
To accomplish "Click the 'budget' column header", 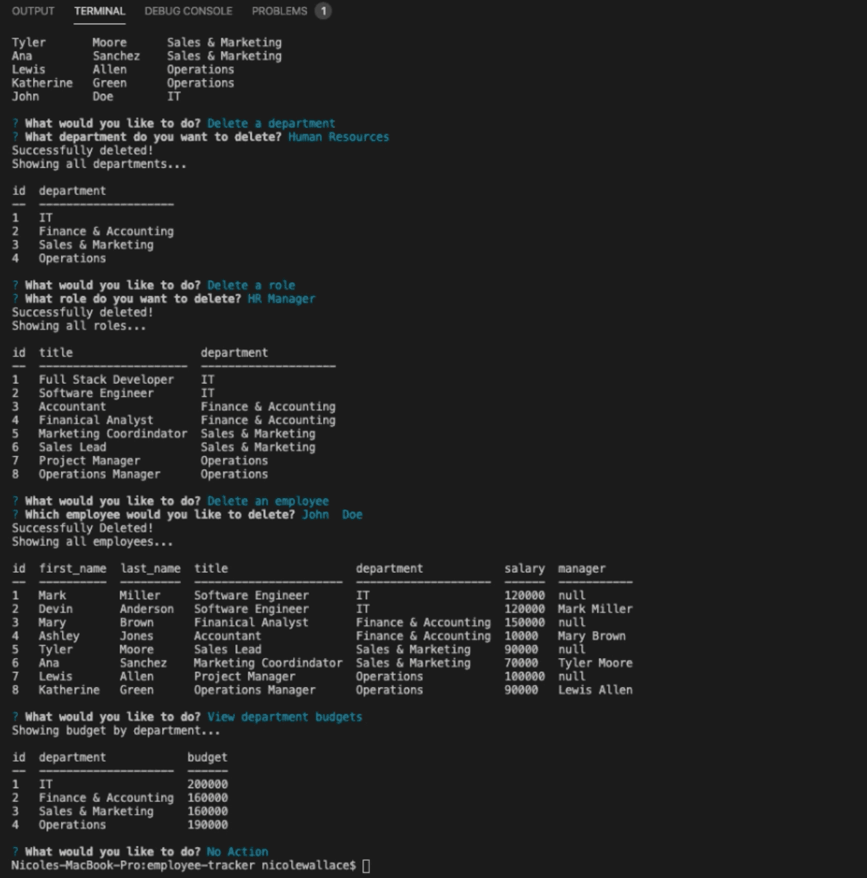I will point(207,758).
